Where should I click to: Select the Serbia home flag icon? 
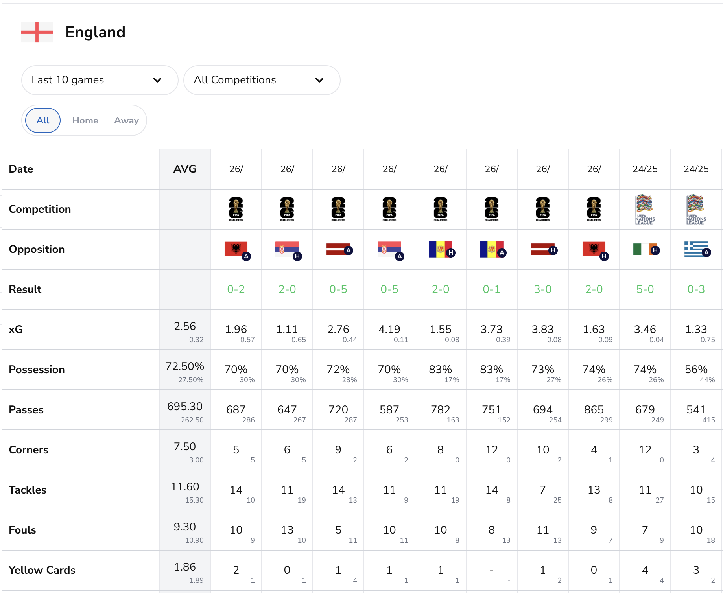coord(286,249)
